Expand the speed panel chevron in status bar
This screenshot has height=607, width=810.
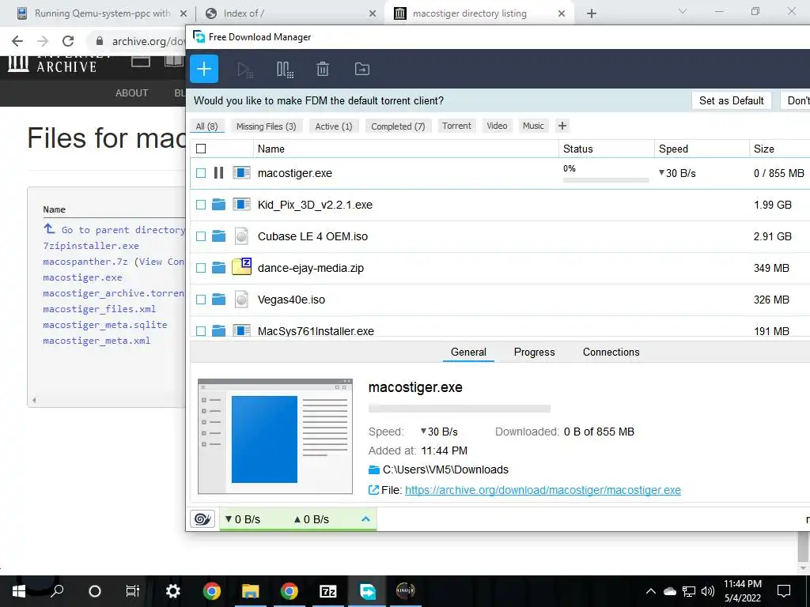(365, 518)
